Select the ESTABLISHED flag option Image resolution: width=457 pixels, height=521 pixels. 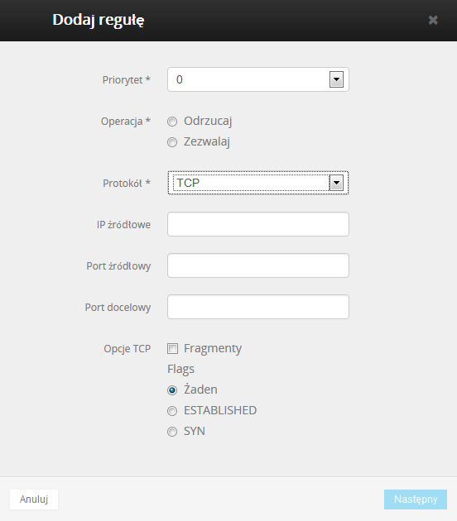click(172, 411)
